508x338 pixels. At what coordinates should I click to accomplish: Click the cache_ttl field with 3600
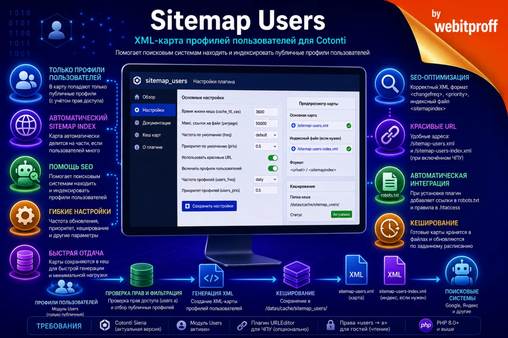(265, 112)
